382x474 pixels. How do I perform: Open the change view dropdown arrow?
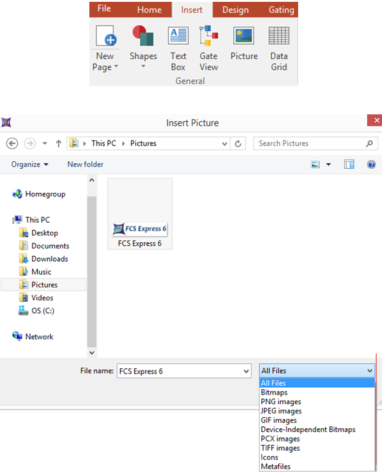[329, 165]
